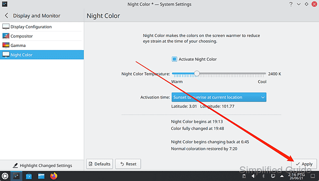Launch Firefox from the taskbar
This screenshot has height=181, width=319.
[53, 176]
